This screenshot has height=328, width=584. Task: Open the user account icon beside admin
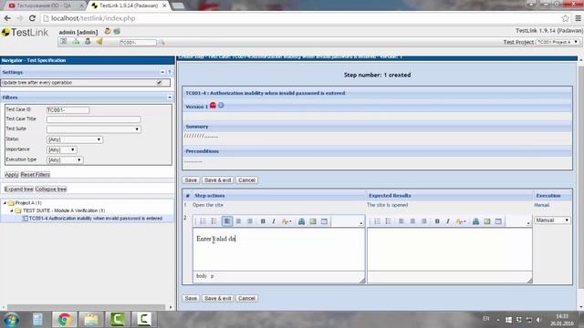108,32
